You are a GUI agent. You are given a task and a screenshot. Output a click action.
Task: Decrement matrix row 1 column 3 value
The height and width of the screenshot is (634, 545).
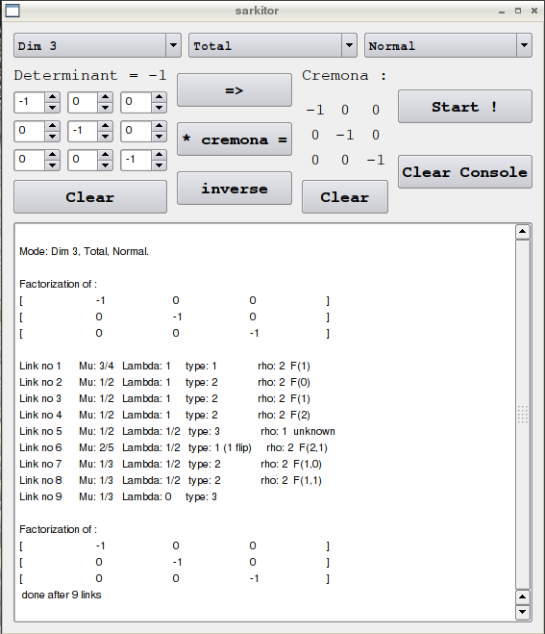[159, 107]
